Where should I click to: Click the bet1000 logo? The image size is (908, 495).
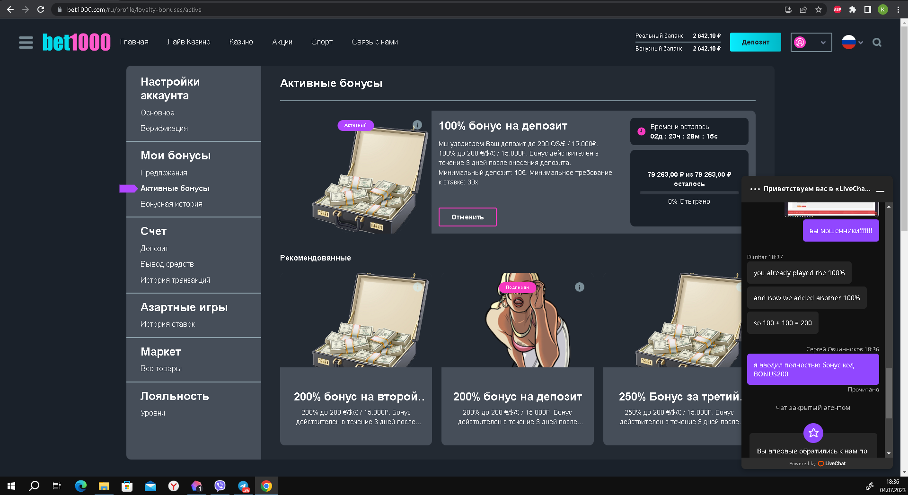coord(77,42)
